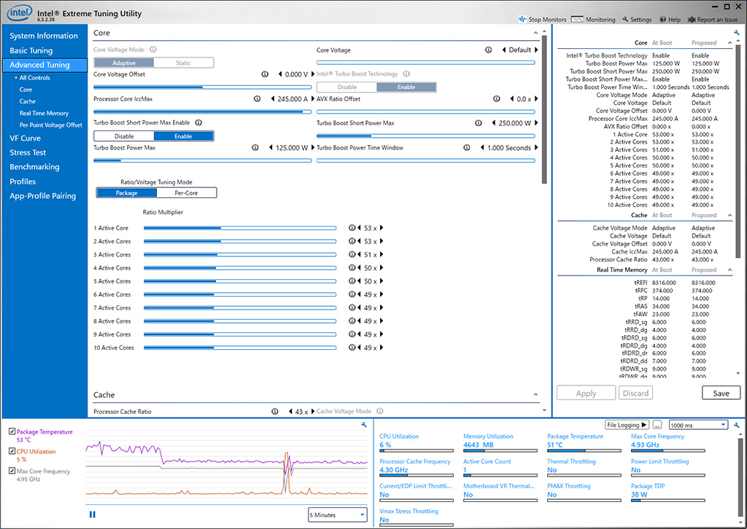
Task: Click info icon for AVX Ratio Offset
Action: (x=496, y=99)
